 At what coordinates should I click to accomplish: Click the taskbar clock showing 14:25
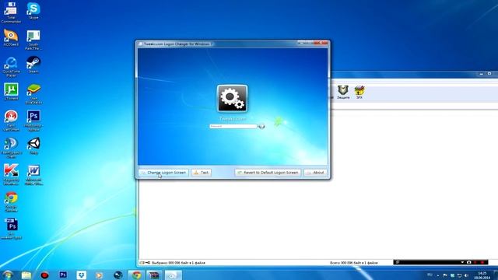(482, 275)
